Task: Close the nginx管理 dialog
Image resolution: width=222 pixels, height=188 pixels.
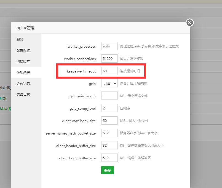Action: 190,23
